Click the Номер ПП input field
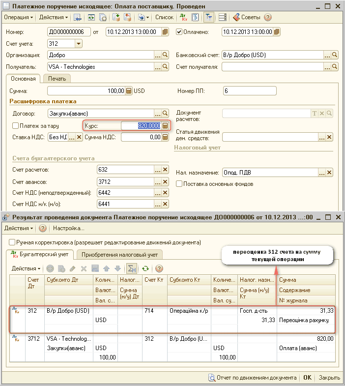345x386 pixels. pyautogui.click(x=249, y=91)
